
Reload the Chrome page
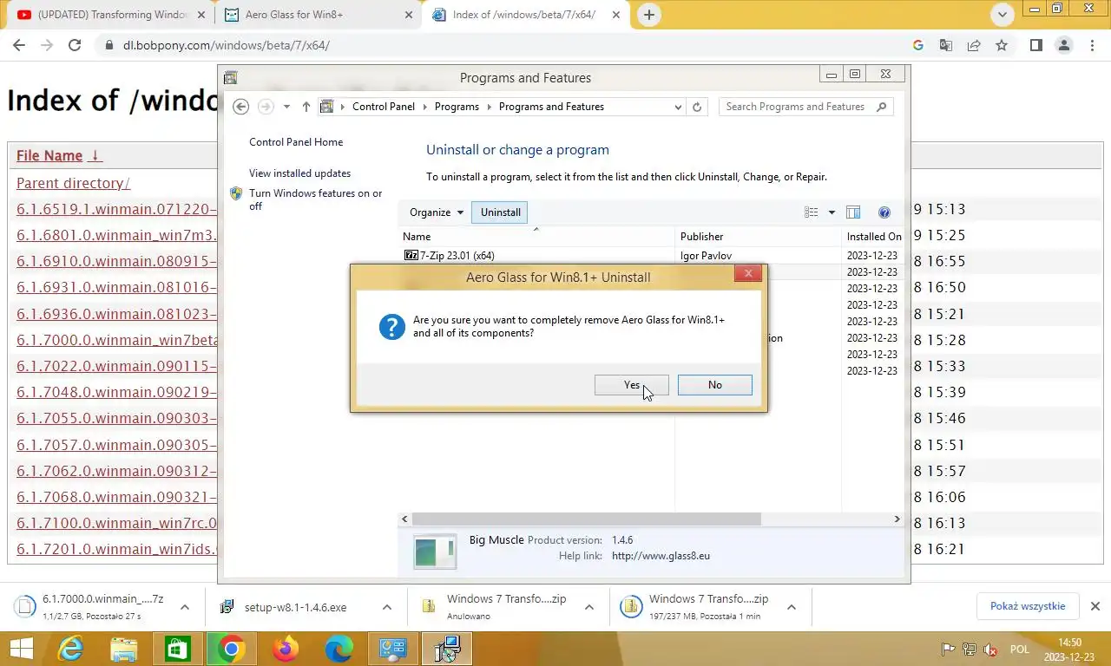coord(75,45)
